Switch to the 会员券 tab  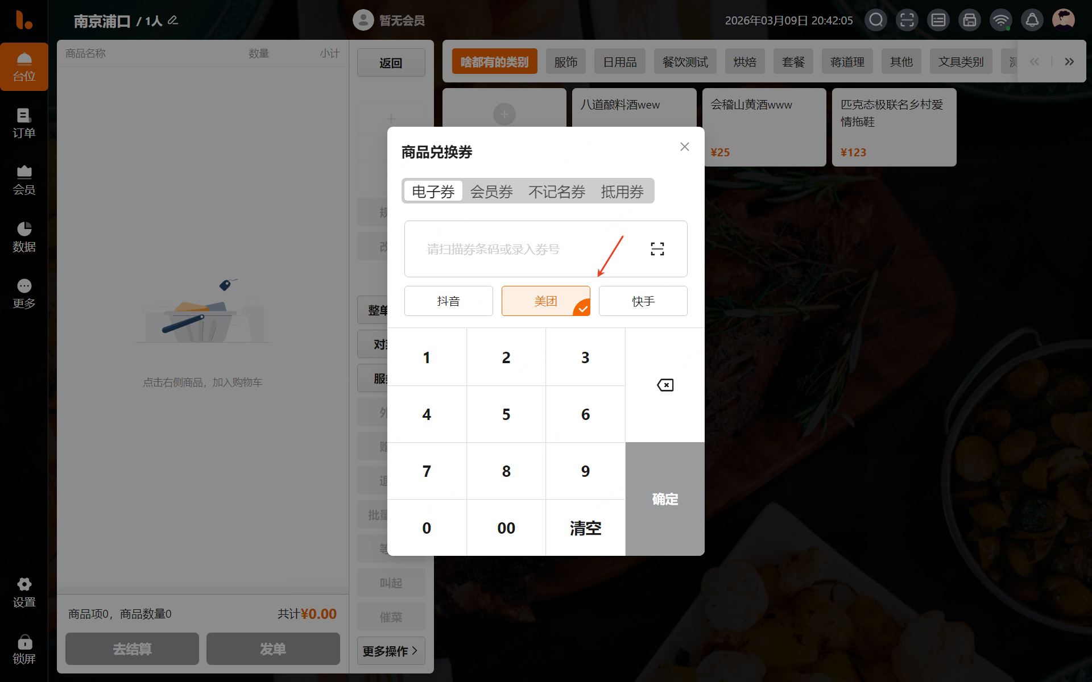click(x=491, y=192)
